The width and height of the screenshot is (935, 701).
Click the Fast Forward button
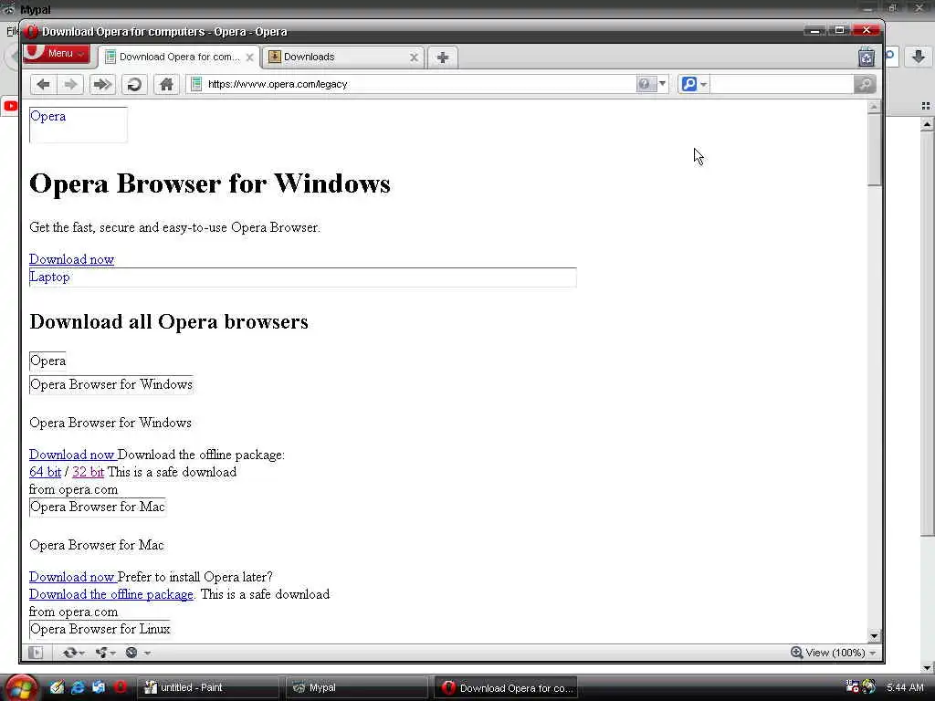tap(102, 84)
